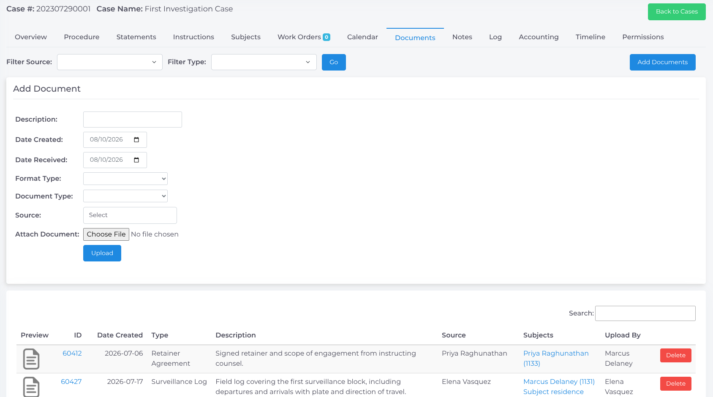Viewport: 713px width, 397px height.
Task: Open the Procedure tab
Action: click(82, 37)
